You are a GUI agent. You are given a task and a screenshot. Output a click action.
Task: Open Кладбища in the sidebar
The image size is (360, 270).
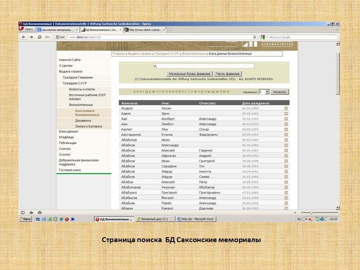coord(66,137)
